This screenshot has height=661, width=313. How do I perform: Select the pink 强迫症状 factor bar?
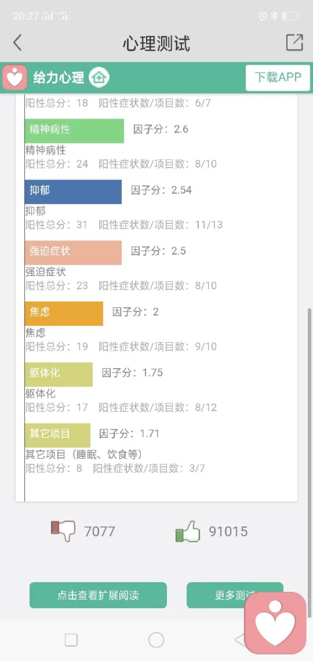tap(73, 253)
